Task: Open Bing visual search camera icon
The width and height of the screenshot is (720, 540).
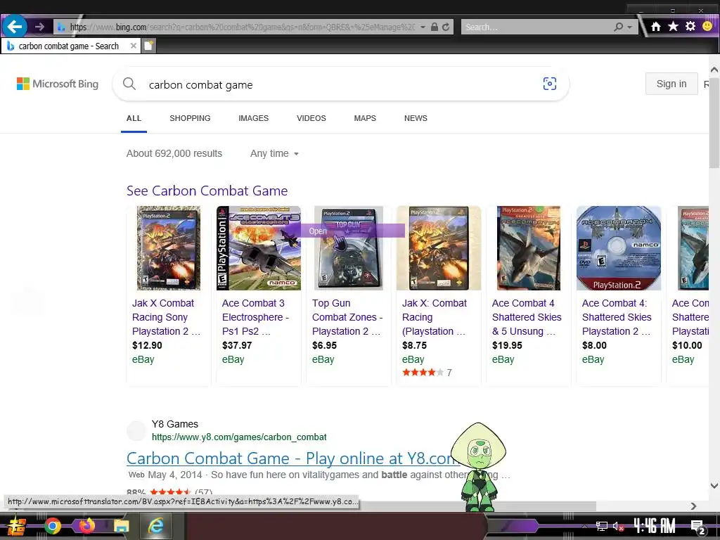Action: click(550, 84)
